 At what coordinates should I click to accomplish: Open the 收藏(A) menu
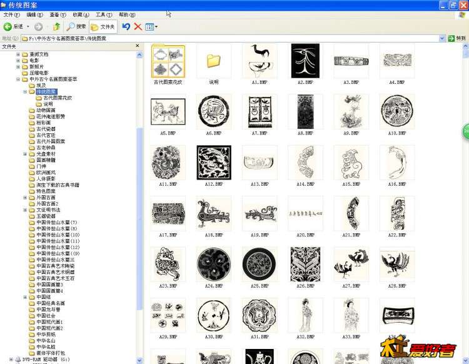(x=81, y=14)
